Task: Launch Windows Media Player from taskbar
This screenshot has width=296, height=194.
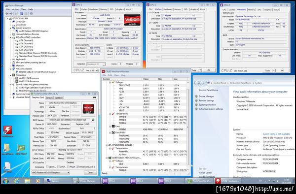Action: pos(38,181)
